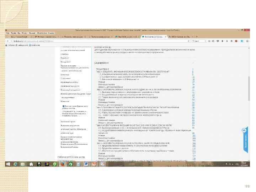The height and width of the screenshot is (192, 256).
Task: Open the Закладки menu
Action: pos(32,33)
